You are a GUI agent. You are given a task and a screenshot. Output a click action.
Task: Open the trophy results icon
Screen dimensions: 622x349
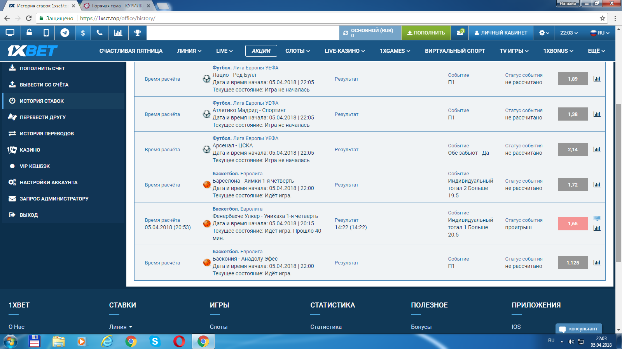(137, 33)
